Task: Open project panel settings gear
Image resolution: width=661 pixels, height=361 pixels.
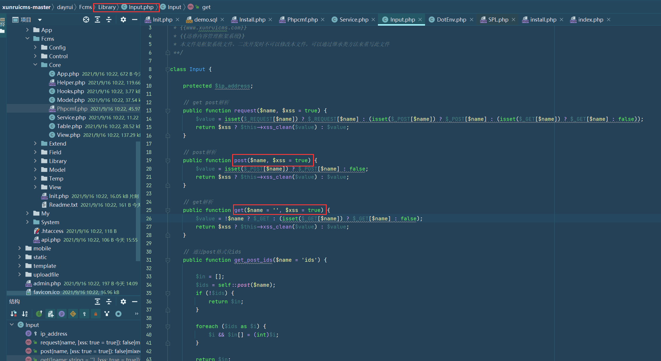Action: 123,20
